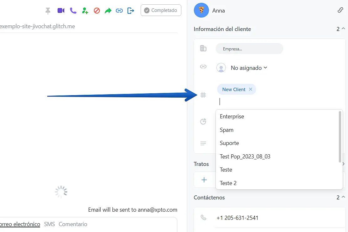Click the exemplo-site-jivochat.glitch.me address
348x232 pixels.
coord(37,26)
